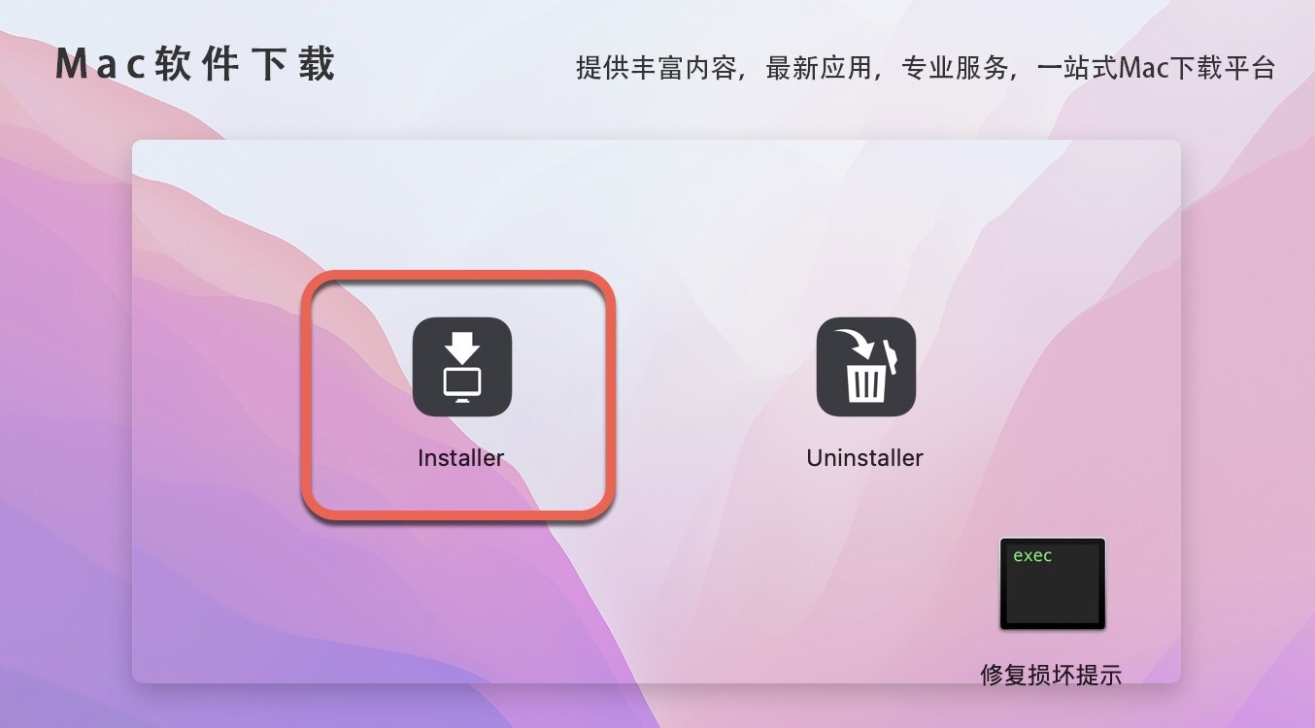The height and width of the screenshot is (728, 1315).
Task: Click the 修复损坏提示 label
Action: coord(1051,675)
